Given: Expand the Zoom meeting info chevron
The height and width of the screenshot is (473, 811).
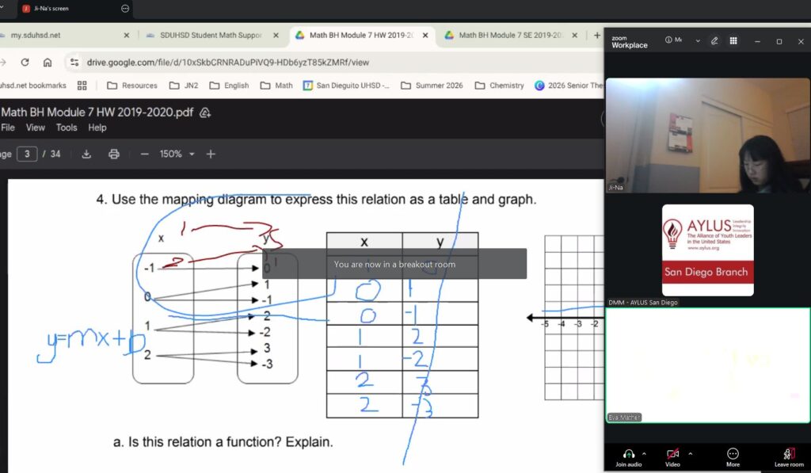Looking at the screenshot, I should click(x=698, y=40).
